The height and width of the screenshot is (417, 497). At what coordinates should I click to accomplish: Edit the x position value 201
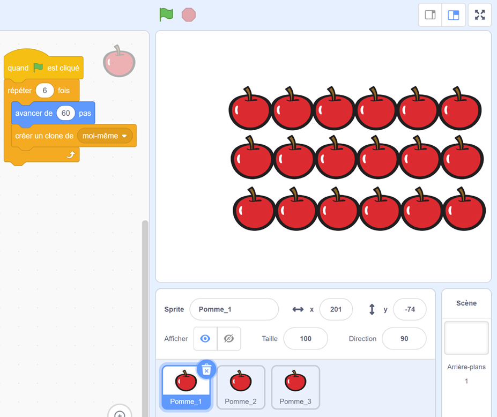(x=336, y=309)
